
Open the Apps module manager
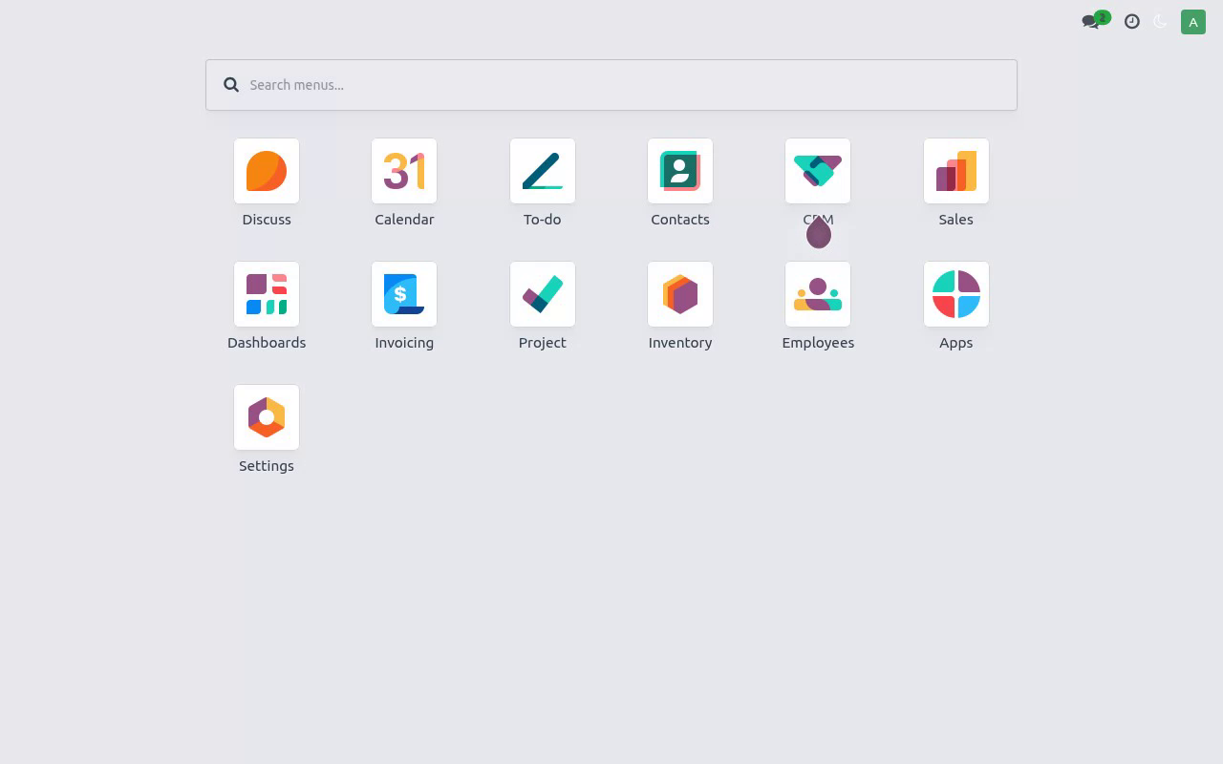coord(956,294)
